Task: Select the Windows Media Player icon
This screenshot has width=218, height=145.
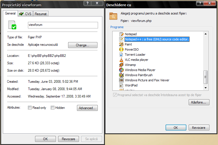Action: pyautogui.click(x=121, y=70)
